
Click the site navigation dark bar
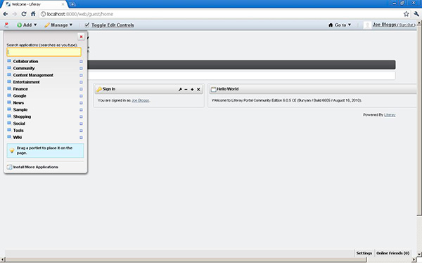(x=241, y=65)
